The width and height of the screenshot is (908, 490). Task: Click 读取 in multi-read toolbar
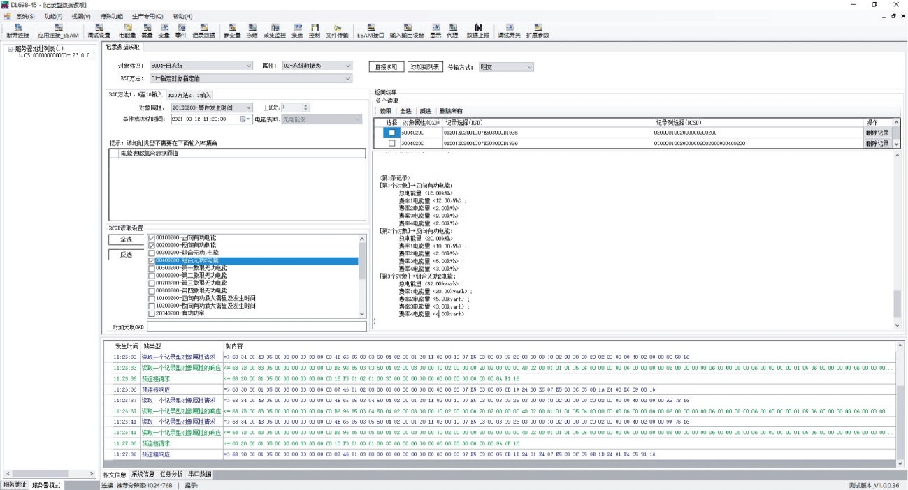(386, 111)
